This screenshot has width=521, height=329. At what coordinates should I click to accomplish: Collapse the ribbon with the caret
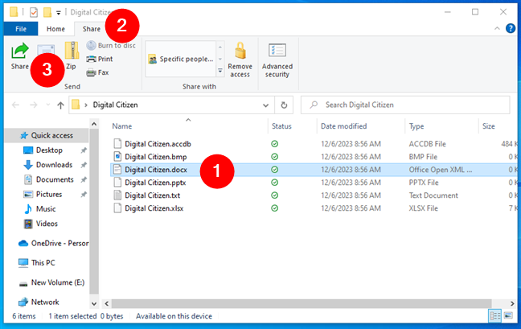[x=497, y=29]
